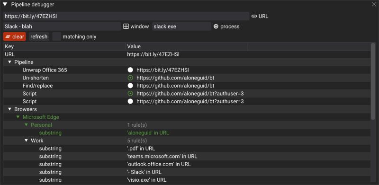Click the Work '5 rule(s)' value

tap(137, 141)
